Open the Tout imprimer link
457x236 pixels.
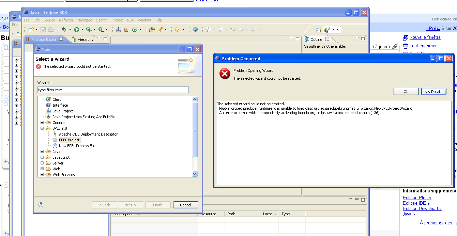pyautogui.click(x=423, y=46)
